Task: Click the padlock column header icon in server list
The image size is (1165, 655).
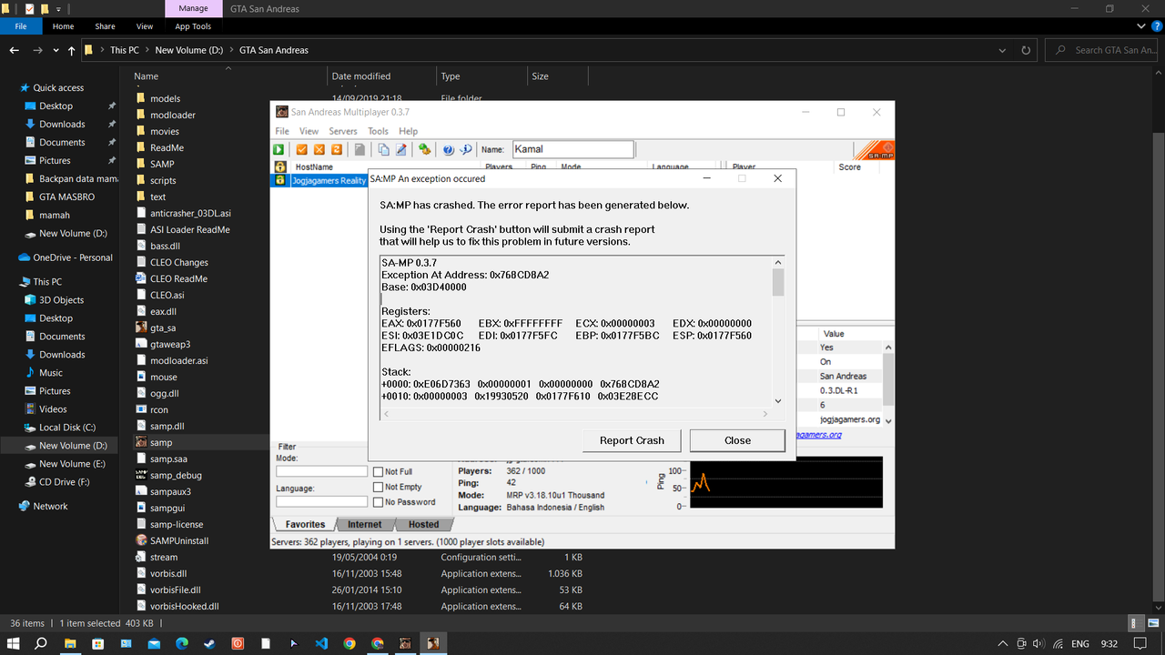Action: coord(280,167)
